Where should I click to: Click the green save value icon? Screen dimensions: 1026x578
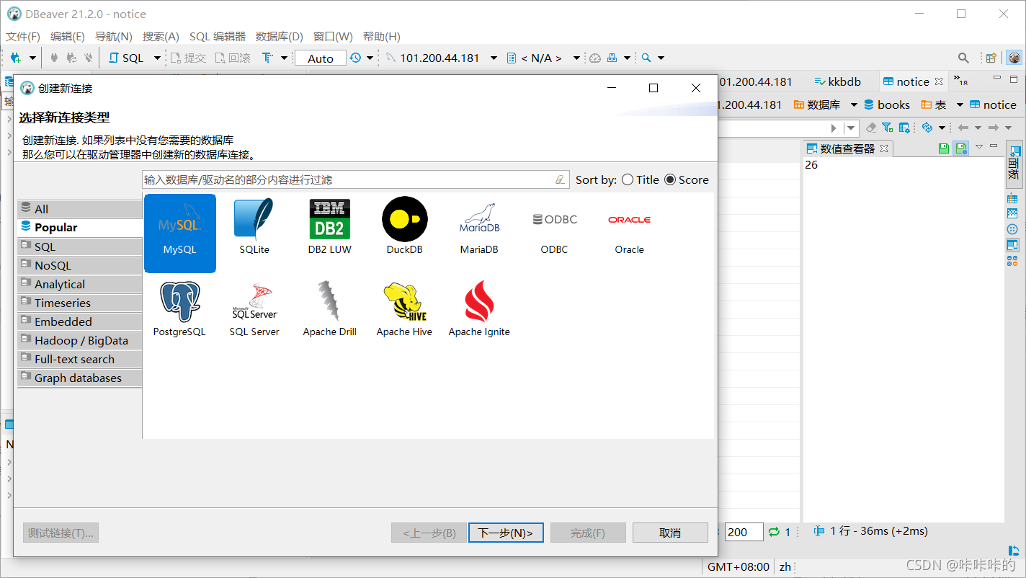[x=944, y=148]
